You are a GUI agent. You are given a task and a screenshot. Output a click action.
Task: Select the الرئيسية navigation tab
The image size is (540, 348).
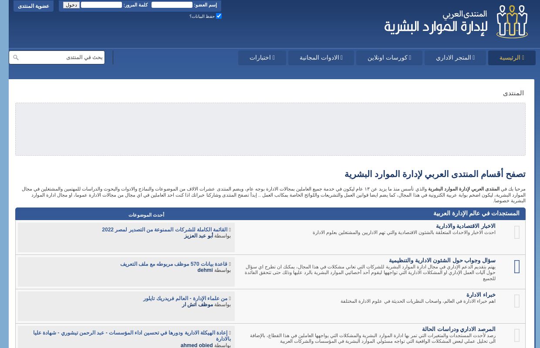point(512,57)
